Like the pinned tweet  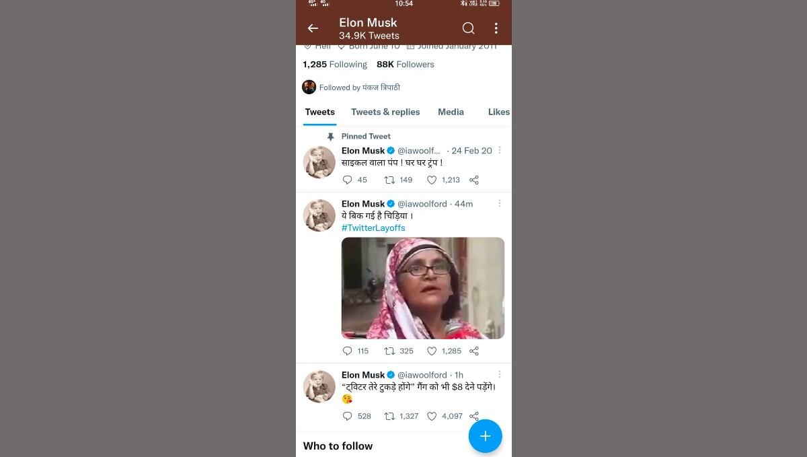click(432, 180)
